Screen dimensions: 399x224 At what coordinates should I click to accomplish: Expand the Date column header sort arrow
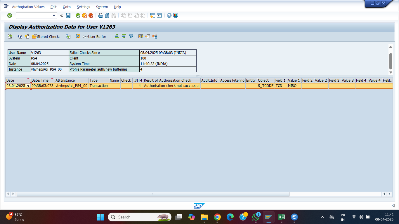28,79
